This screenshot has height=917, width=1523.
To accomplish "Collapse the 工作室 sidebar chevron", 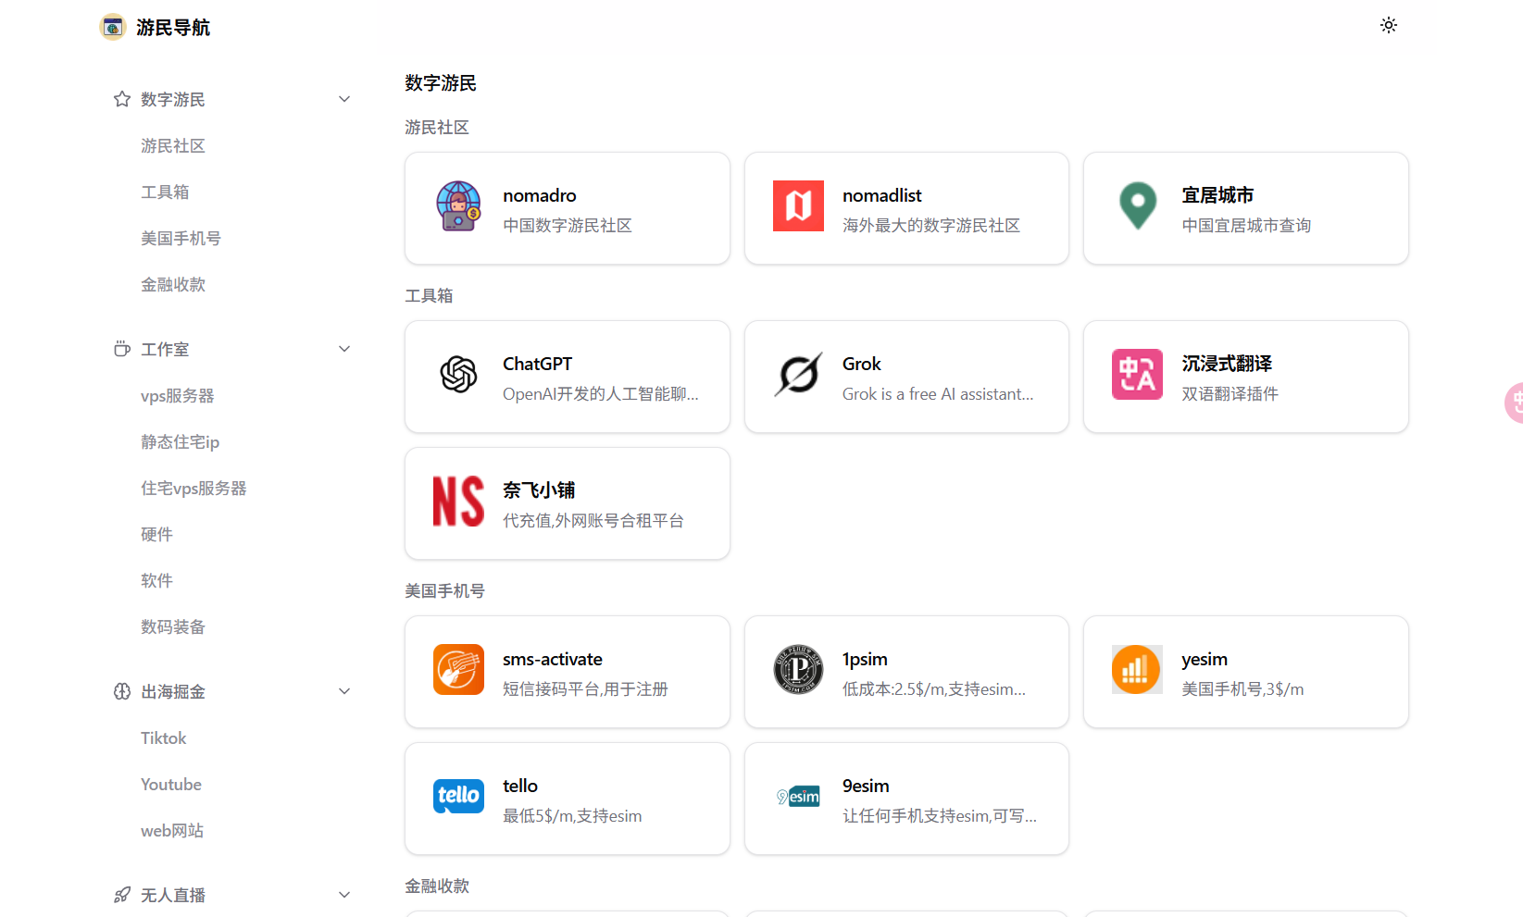I will [x=344, y=349].
